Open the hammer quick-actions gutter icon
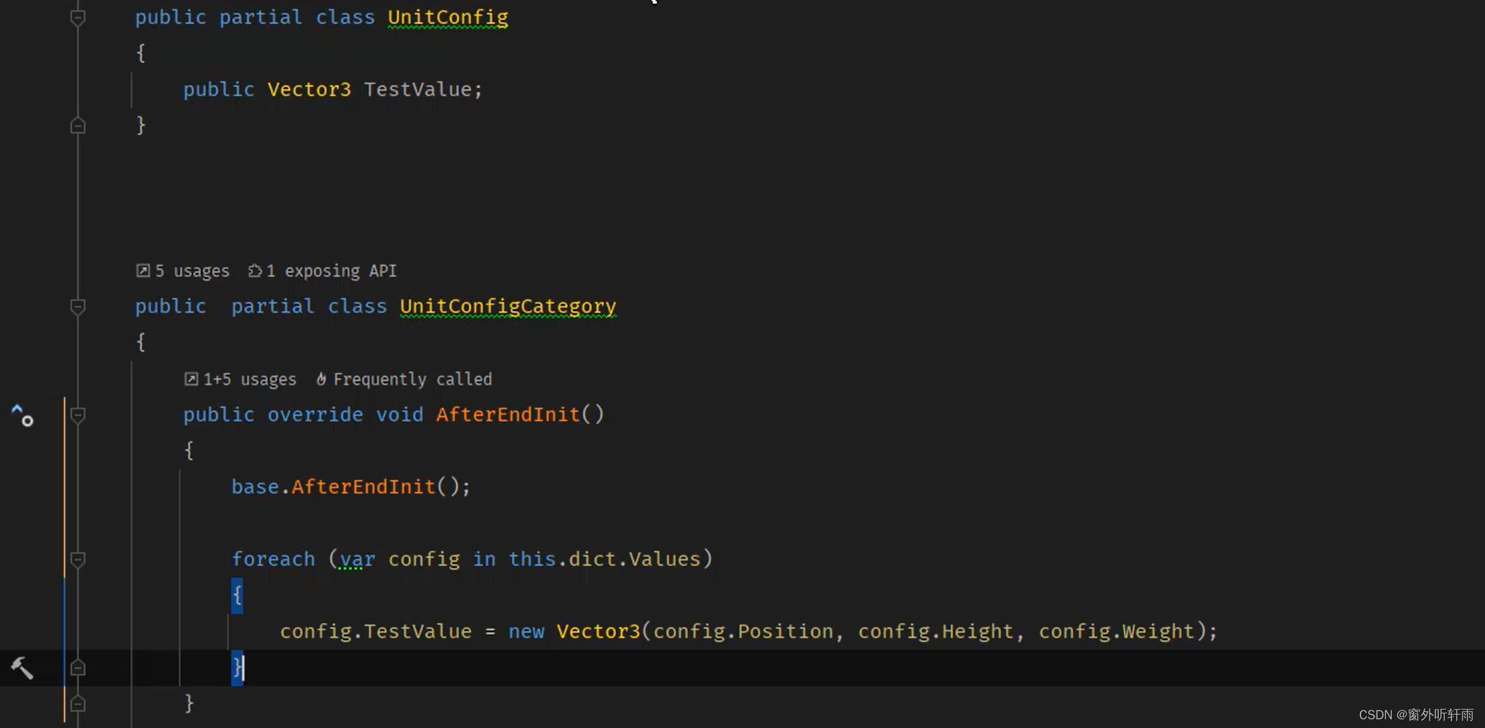 point(21,668)
